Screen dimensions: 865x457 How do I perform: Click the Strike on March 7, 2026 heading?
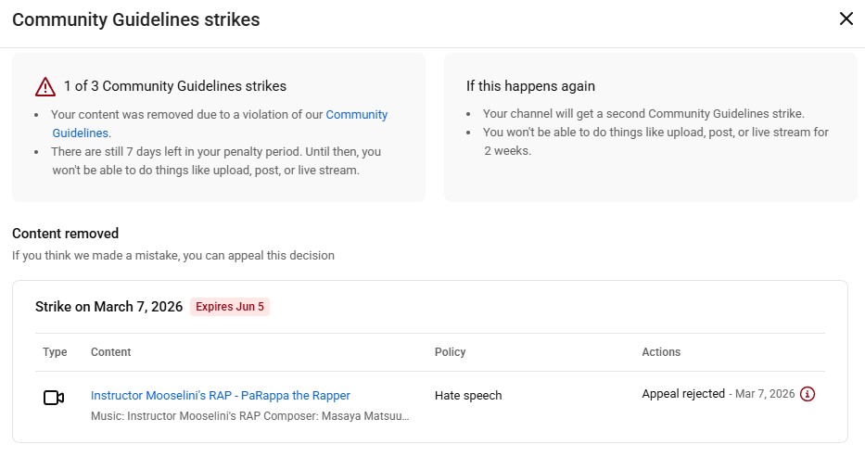(108, 307)
